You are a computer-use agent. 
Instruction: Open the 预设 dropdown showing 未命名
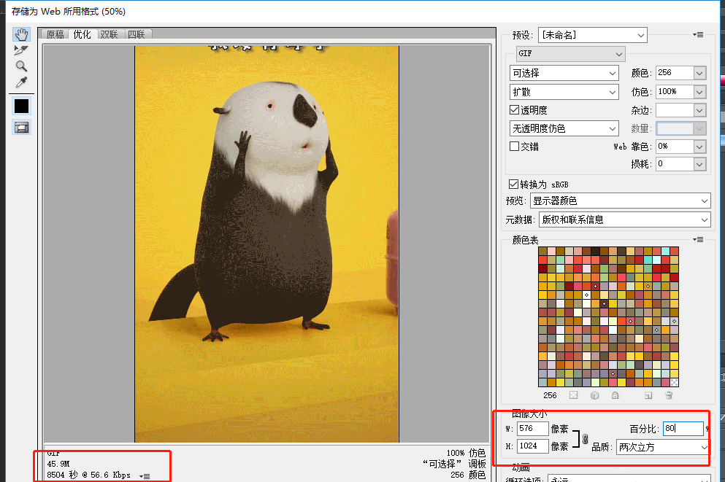coord(593,35)
